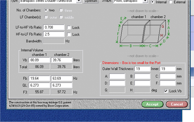Viewport: 194px width, 122px height.
Task: Click dimension B input field
Action: pyautogui.click(x=142, y=76)
